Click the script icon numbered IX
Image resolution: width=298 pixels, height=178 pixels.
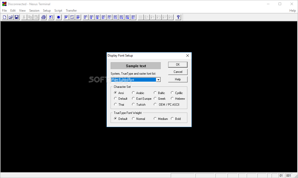click(133, 17)
